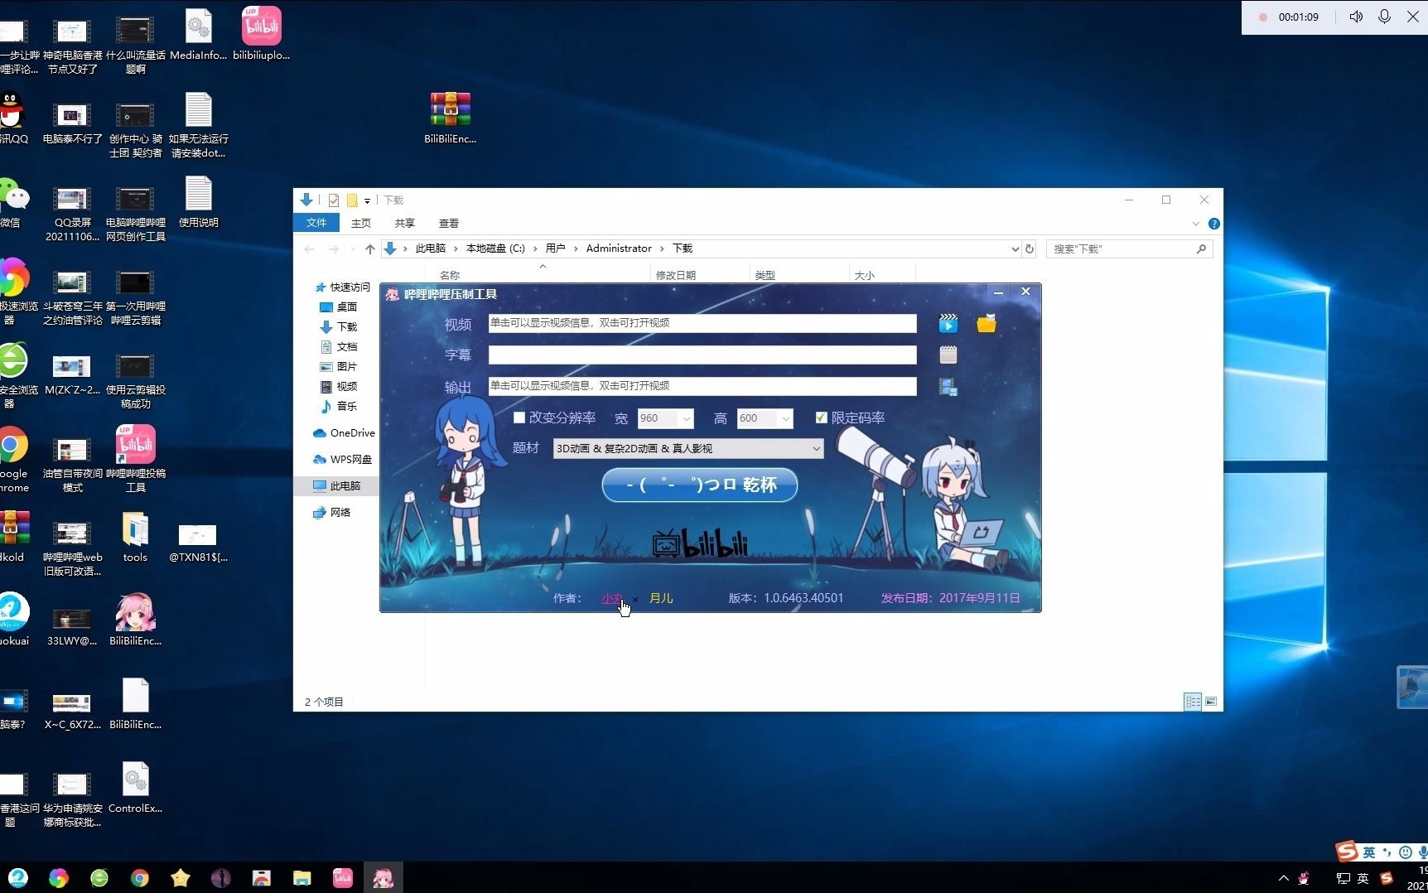Select 桌面 in the navigation pane
Image resolution: width=1428 pixels, height=893 pixels.
(x=340, y=307)
